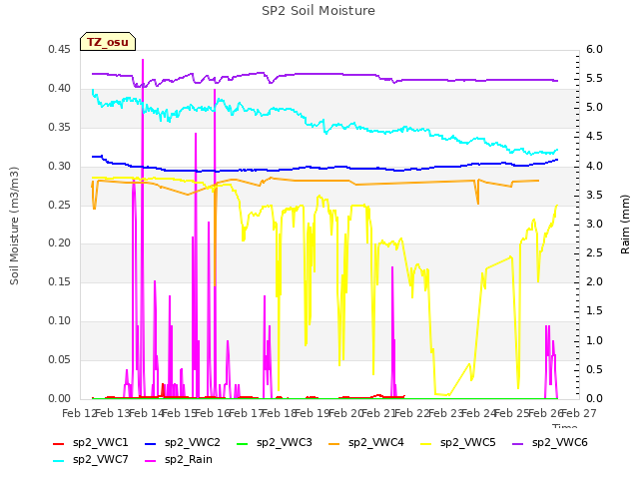Click the orange sp2_VWC4 legend swatch
The height and width of the screenshot is (479, 639).
pyautogui.click(x=334, y=443)
